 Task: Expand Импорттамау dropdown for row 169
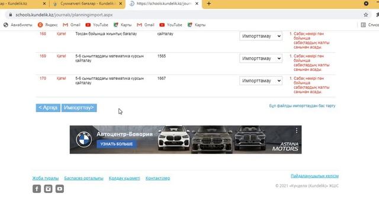pos(261,59)
